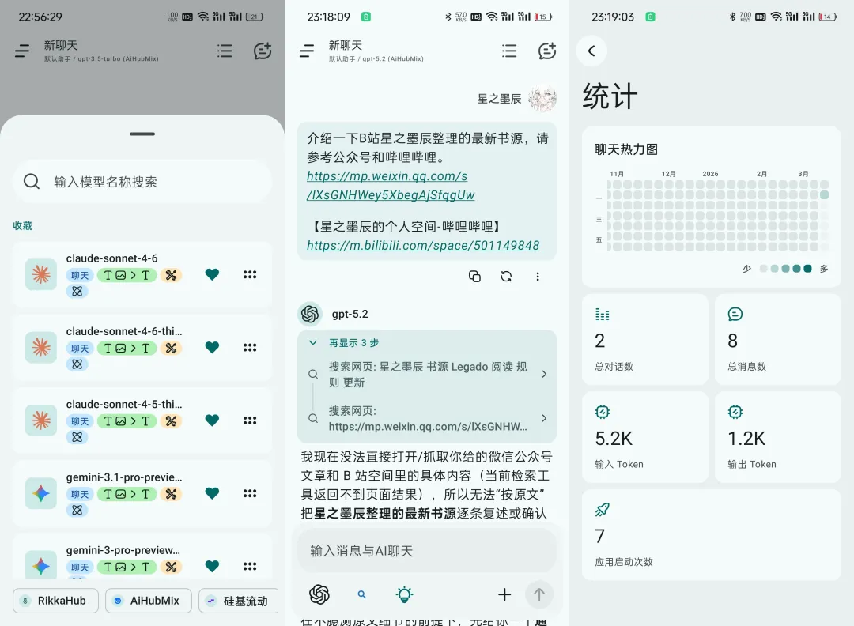Select claude-sonnet-4-6 model
Viewport: 854px width, 626px height.
(142, 274)
